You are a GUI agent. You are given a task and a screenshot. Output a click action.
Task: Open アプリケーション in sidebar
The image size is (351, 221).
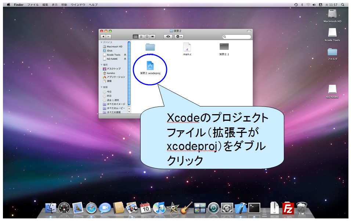point(114,77)
